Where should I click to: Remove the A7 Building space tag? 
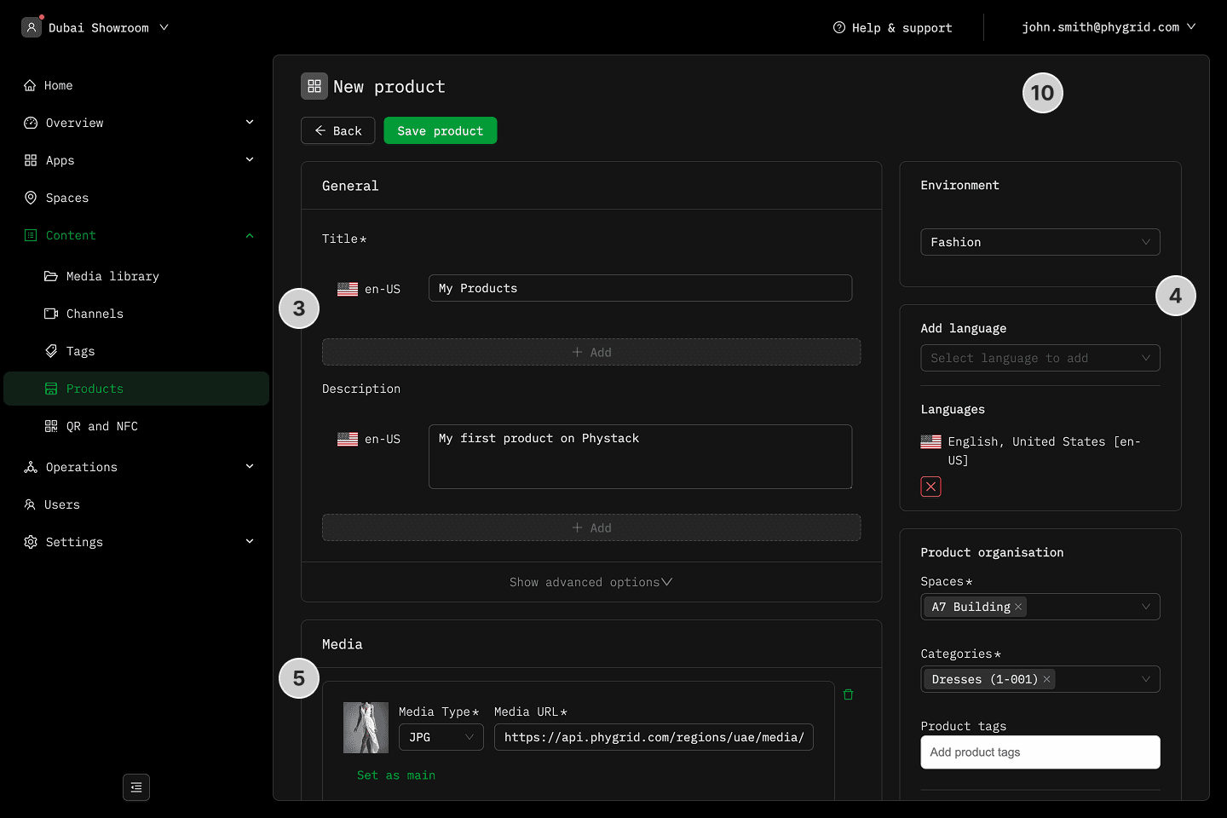1018,607
